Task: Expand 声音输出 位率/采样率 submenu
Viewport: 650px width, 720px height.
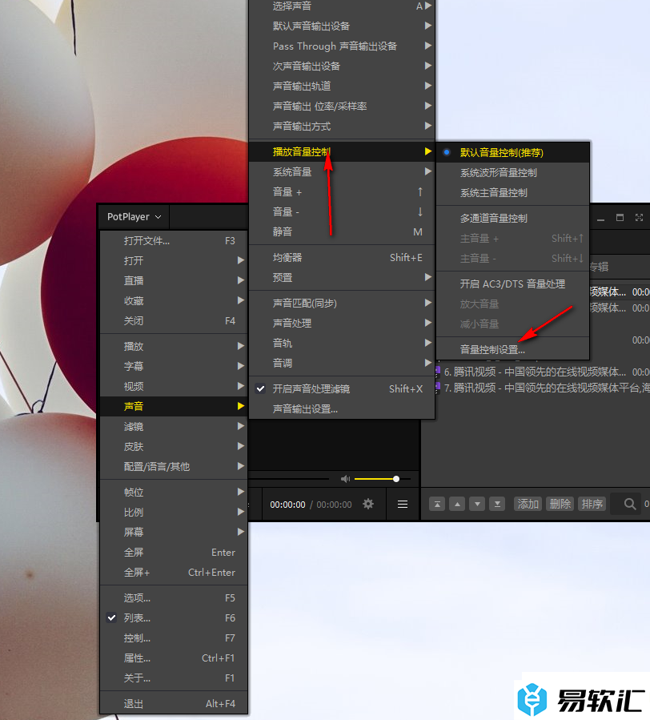Action: click(342, 106)
